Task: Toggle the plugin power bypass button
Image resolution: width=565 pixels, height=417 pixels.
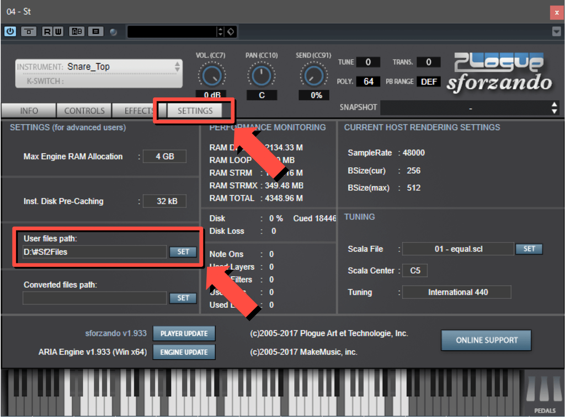Action: click(x=10, y=31)
